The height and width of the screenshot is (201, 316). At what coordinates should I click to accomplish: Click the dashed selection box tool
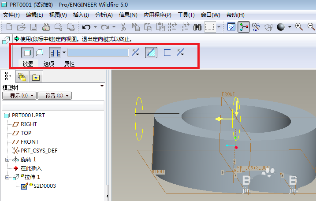[210, 27]
